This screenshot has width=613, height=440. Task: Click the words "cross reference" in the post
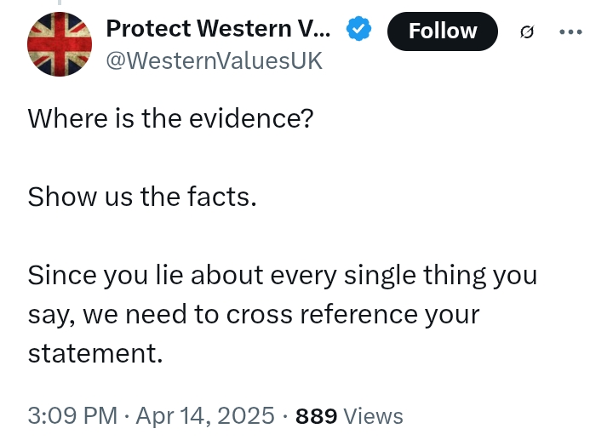[322, 315]
